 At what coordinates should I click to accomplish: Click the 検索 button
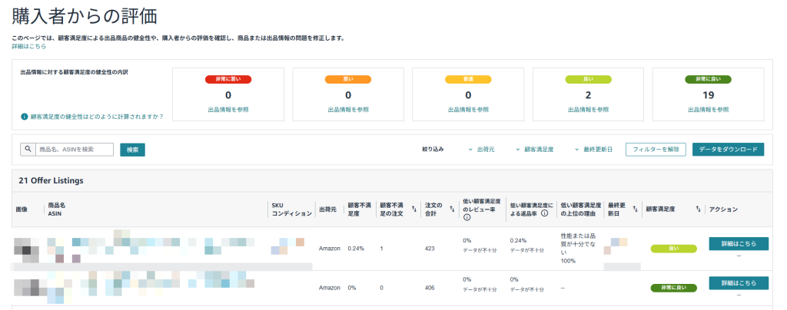coord(132,150)
